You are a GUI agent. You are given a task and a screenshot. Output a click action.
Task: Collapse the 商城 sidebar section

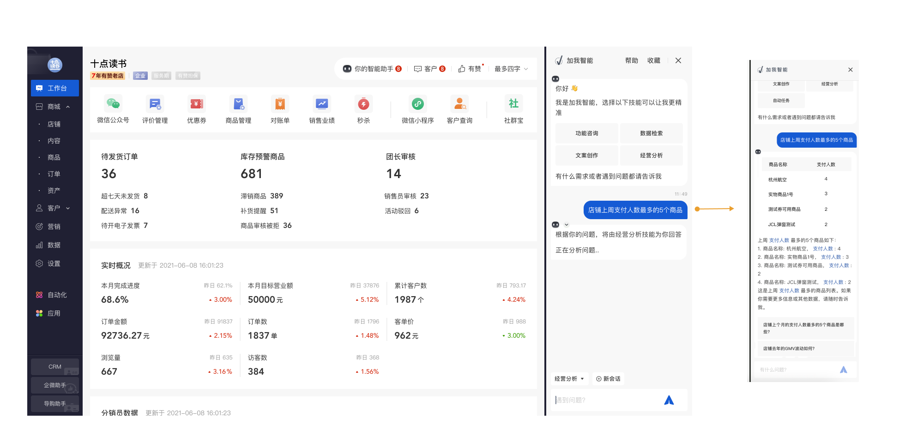tap(68, 107)
